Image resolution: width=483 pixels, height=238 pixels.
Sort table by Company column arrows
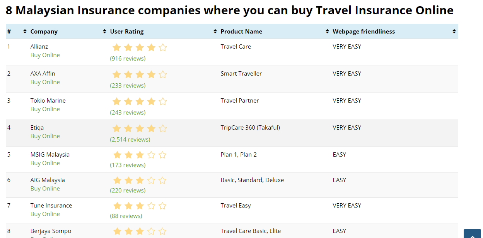(104, 32)
